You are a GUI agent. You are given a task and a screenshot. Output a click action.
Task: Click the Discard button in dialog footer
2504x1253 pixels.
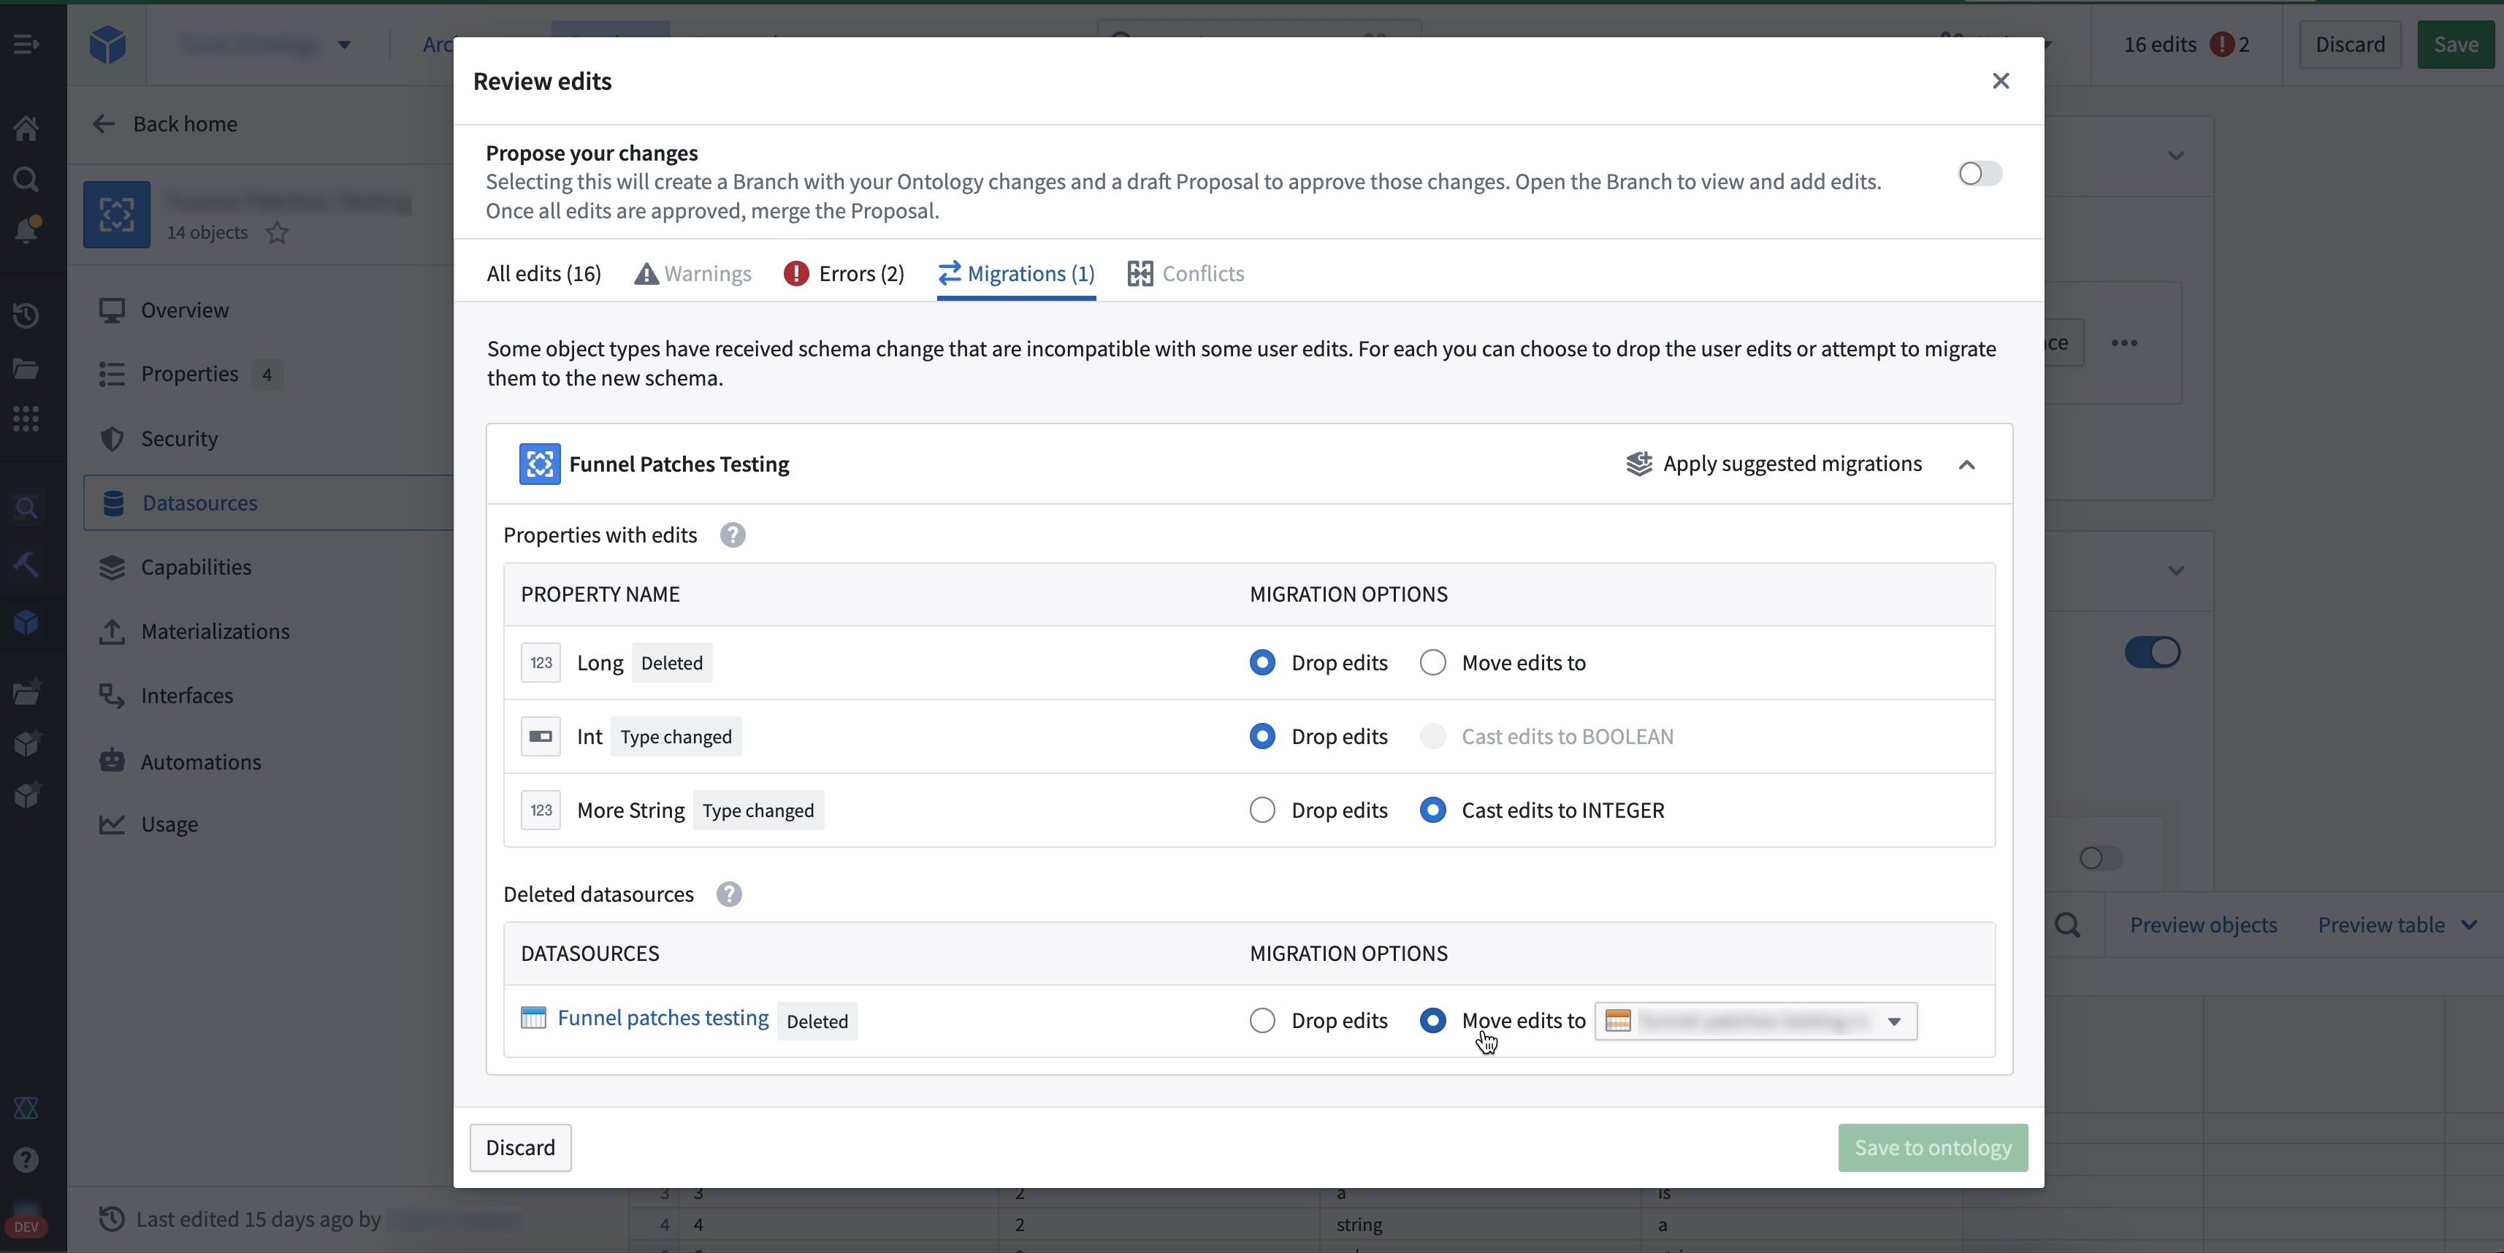coord(520,1148)
